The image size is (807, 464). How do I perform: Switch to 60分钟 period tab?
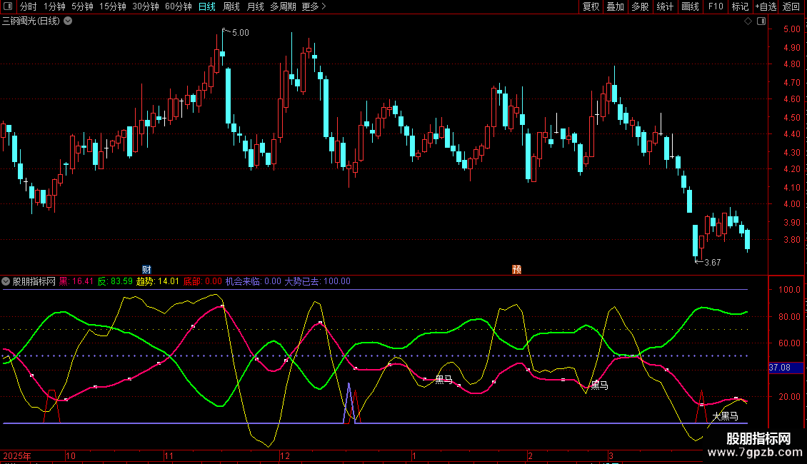click(x=178, y=7)
